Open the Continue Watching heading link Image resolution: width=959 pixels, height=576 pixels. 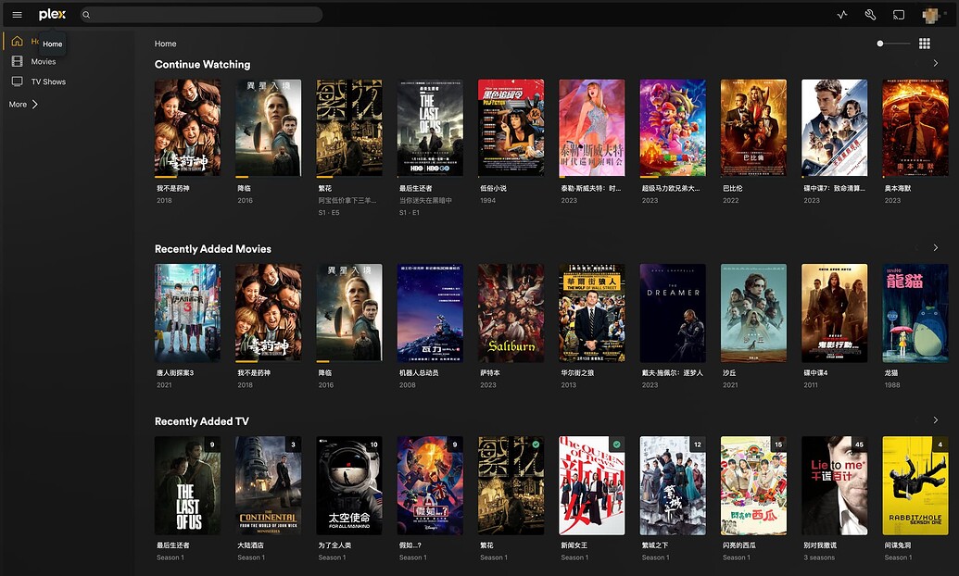point(202,65)
